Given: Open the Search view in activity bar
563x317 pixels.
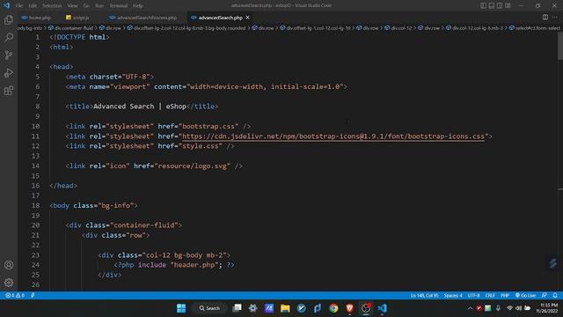Looking at the screenshot, I should tap(9, 37).
